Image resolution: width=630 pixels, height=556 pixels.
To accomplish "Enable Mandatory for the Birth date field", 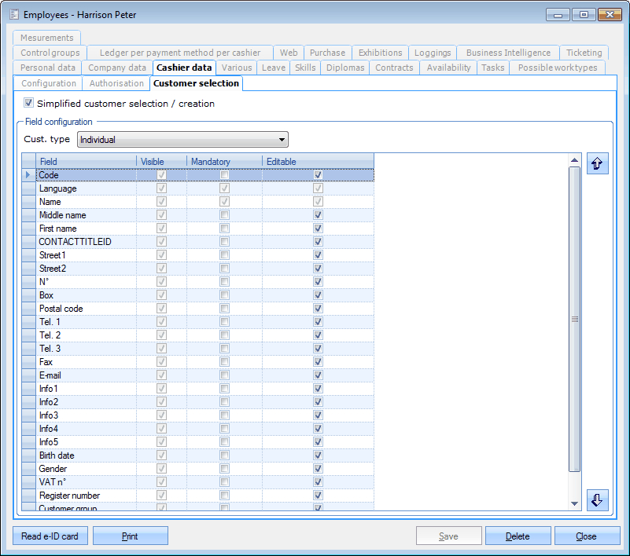I will coord(225,455).
